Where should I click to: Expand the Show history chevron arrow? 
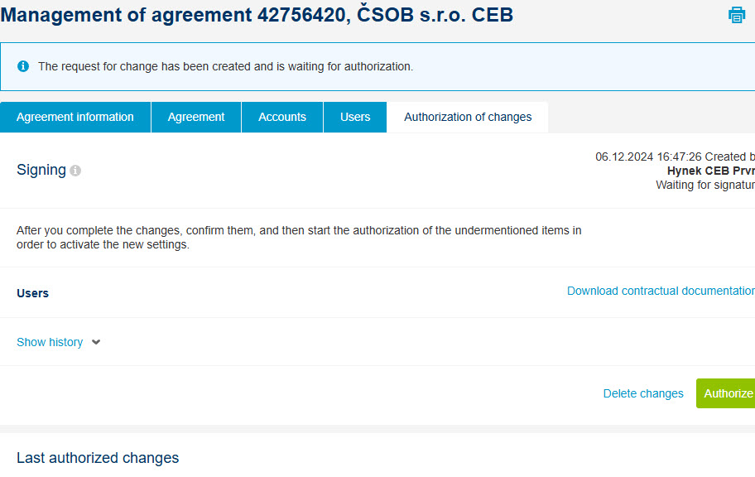96,342
